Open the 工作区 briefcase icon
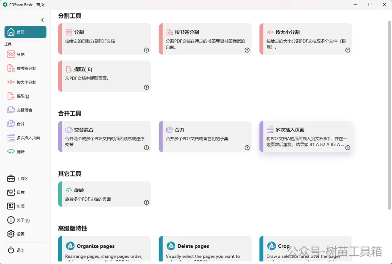 tap(11, 178)
